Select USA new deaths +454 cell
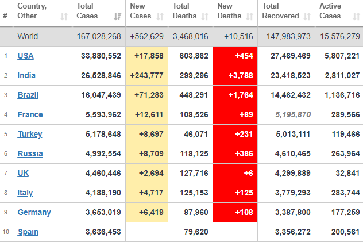The width and height of the screenshot is (363, 242). tap(235, 56)
